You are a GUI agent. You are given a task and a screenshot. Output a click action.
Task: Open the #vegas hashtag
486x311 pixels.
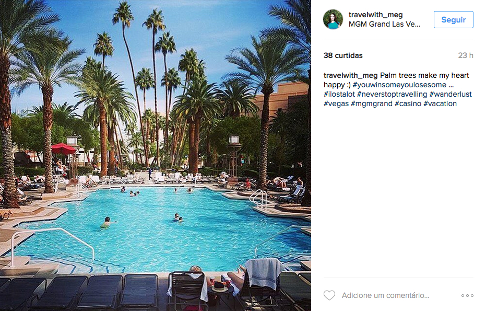point(336,103)
